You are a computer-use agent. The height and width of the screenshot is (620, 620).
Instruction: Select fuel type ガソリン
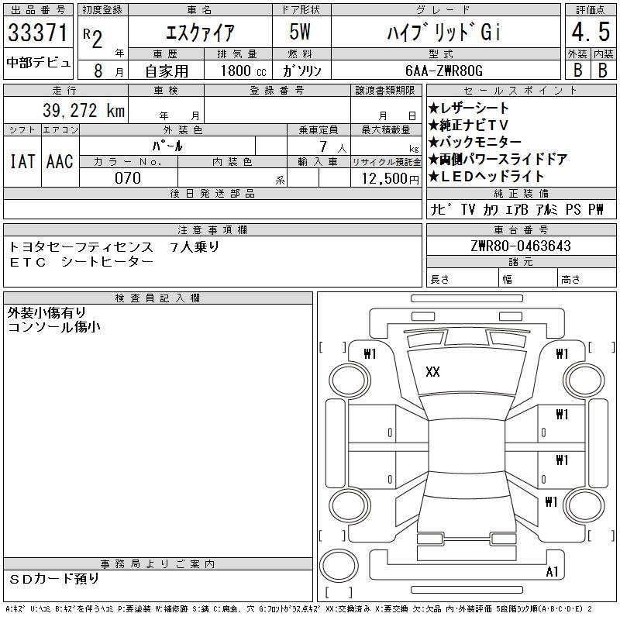coord(302,71)
